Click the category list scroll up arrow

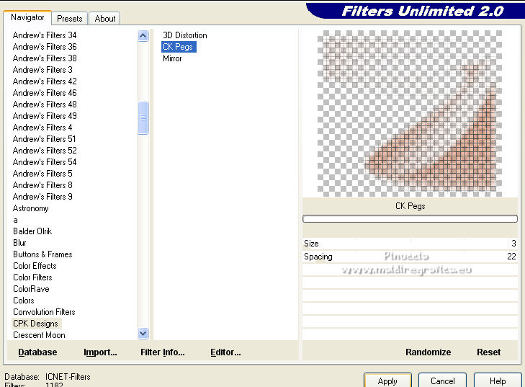coord(143,35)
